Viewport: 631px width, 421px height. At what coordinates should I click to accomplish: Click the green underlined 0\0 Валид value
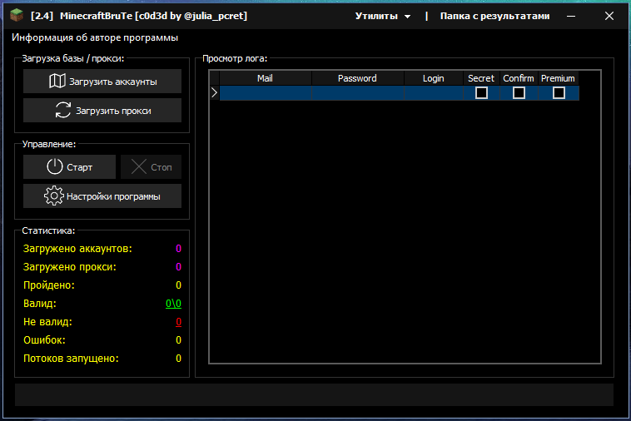click(x=173, y=304)
